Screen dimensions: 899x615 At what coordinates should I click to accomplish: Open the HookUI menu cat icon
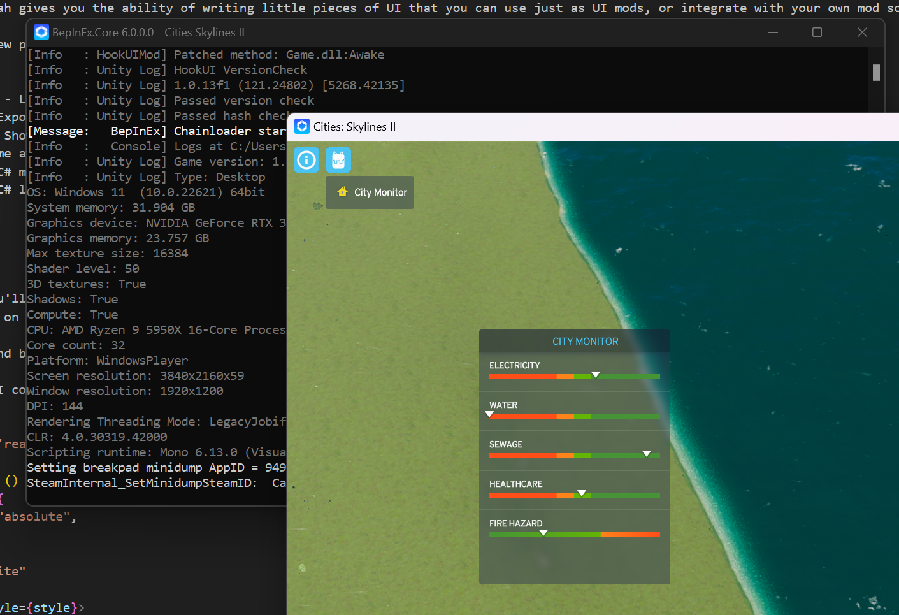click(338, 160)
